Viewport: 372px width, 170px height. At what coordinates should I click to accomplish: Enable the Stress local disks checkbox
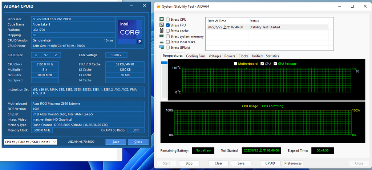pyautogui.click(x=168, y=42)
